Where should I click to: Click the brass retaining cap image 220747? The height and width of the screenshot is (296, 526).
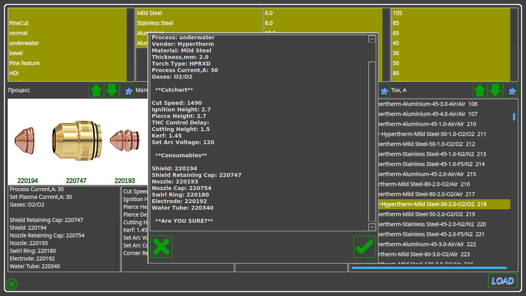point(77,140)
